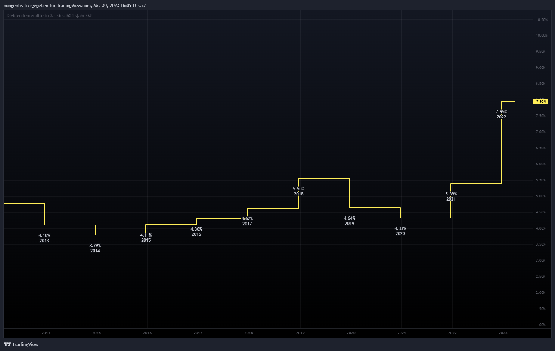The image size is (555, 351).
Task: Select the 7.95% 2022 data label
Action: tap(501, 114)
